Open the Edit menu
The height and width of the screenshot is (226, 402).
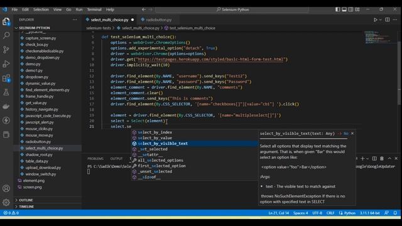tap(25, 9)
